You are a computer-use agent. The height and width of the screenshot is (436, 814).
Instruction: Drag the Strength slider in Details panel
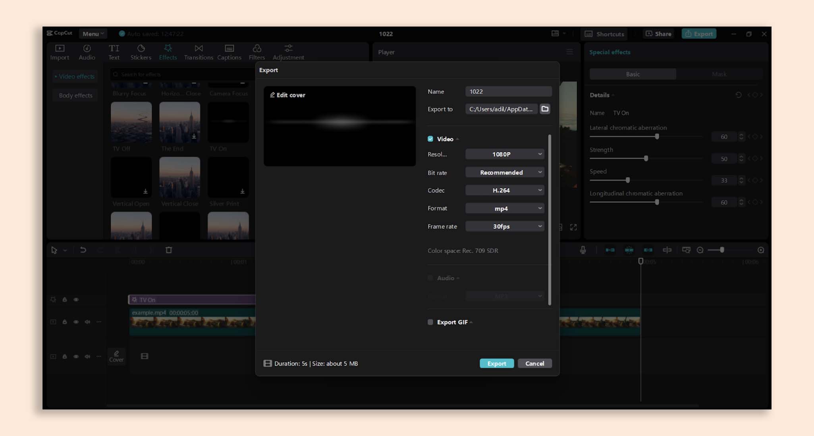(x=645, y=158)
